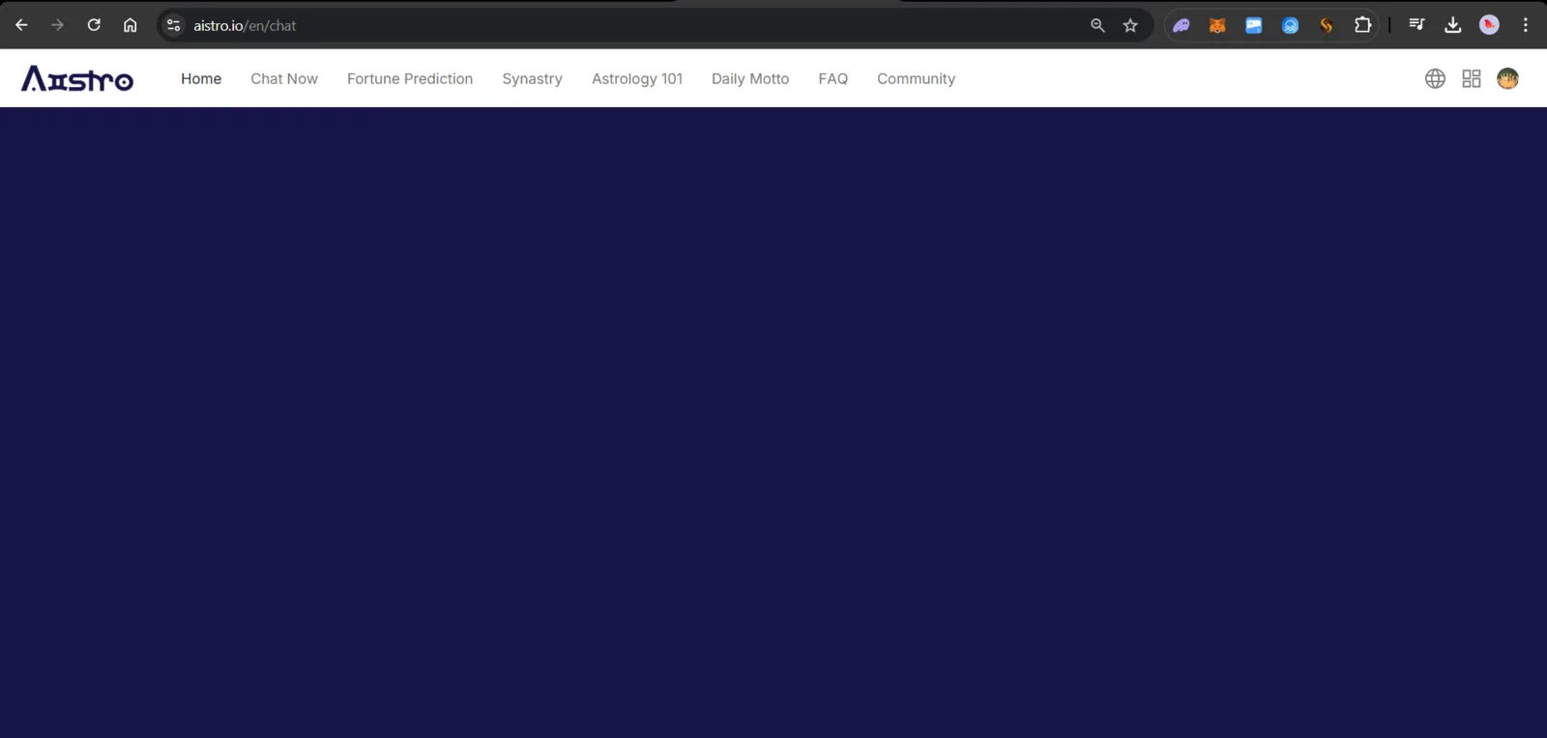Open the purple ghost Phantom extension
Image resolution: width=1547 pixels, height=738 pixels.
click(x=1182, y=25)
